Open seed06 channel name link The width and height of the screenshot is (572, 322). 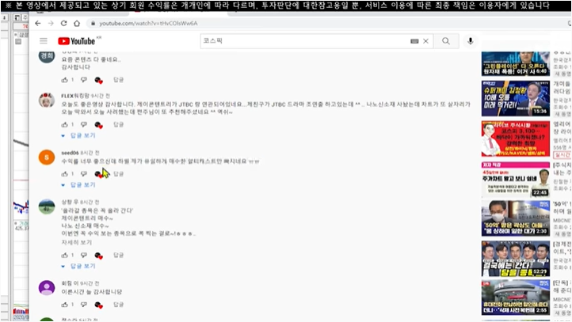[70, 153]
